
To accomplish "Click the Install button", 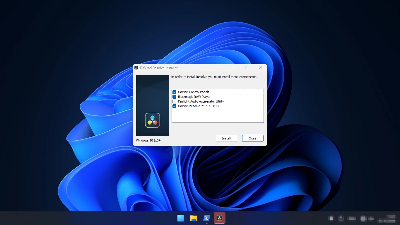I will coord(226,138).
